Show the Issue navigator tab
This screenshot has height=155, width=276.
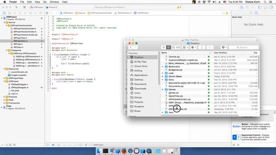click(x=20, y=13)
